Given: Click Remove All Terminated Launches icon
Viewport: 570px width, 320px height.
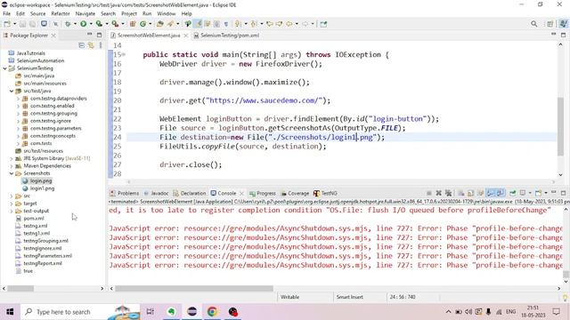Looking at the screenshot, I should point(448,193).
